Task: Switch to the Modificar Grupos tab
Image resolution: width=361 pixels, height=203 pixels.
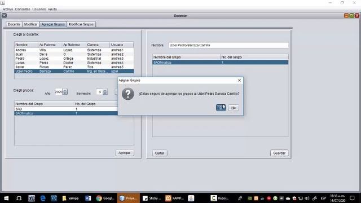Action: pyautogui.click(x=81, y=24)
